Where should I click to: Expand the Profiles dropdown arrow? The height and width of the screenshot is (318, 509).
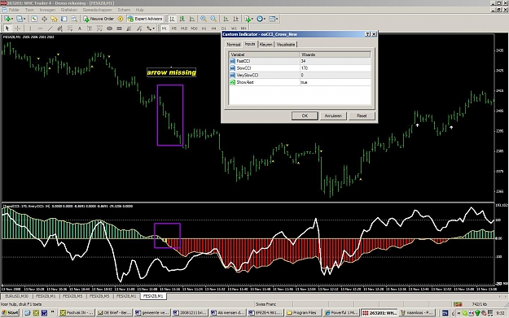coord(24,19)
